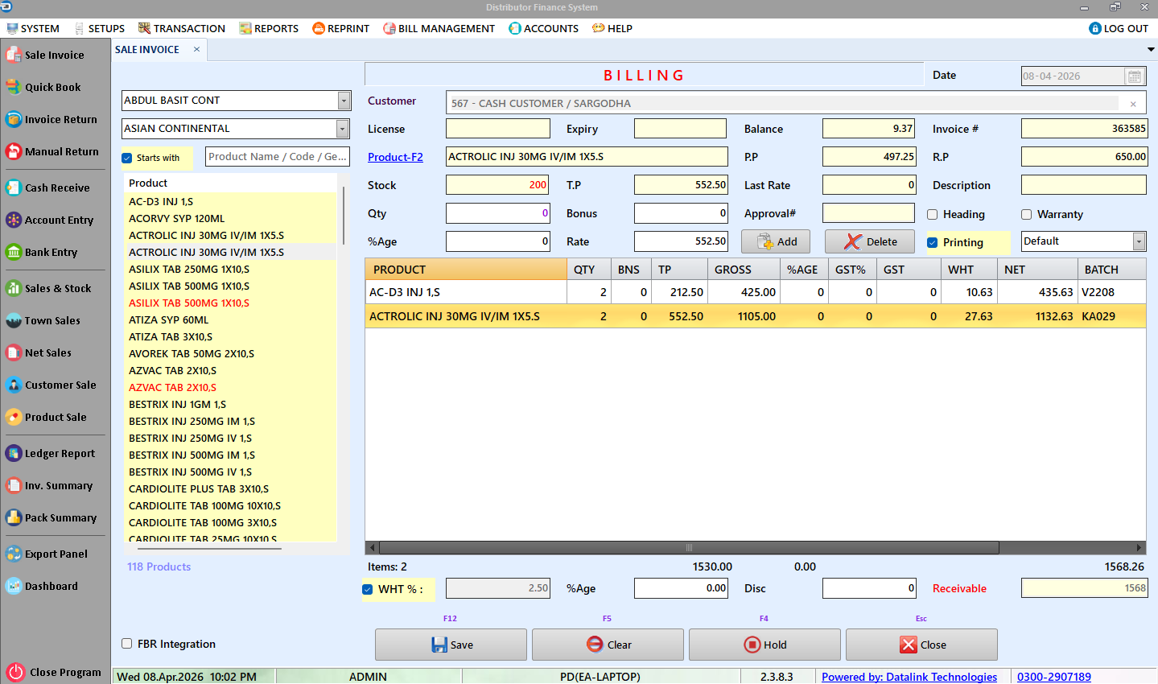Toggle the Starts with checkbox
This screenshot has height=684, width=1158.
pyautogui.click(x=127, y=158)
